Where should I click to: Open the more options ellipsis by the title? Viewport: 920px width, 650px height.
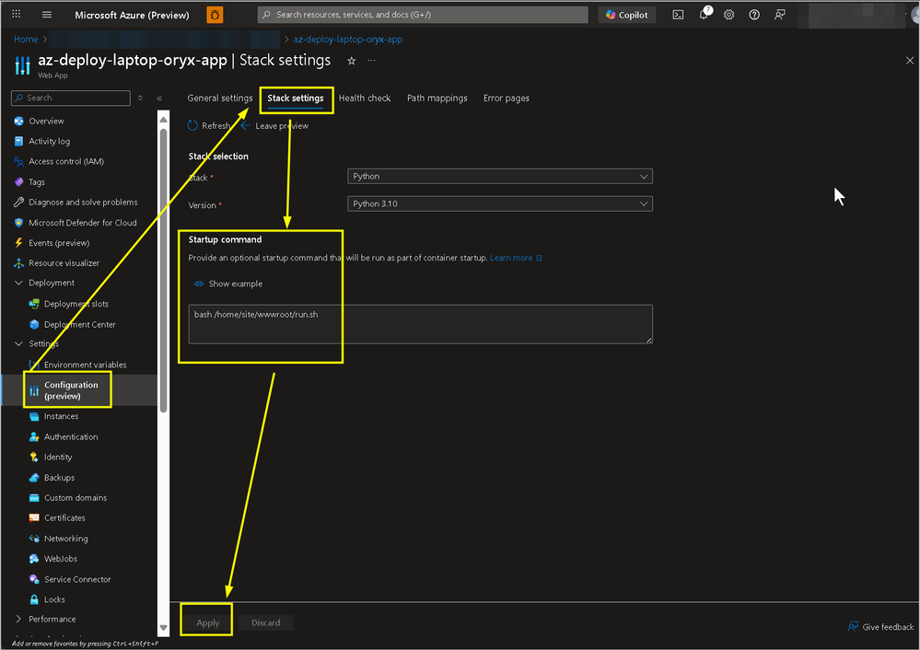coord(371,61)
